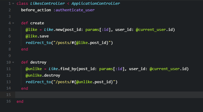Click line number 5 in gutter
Viewport: 203px width, 112px height.
pyautogui.click(x=10, y=30)
